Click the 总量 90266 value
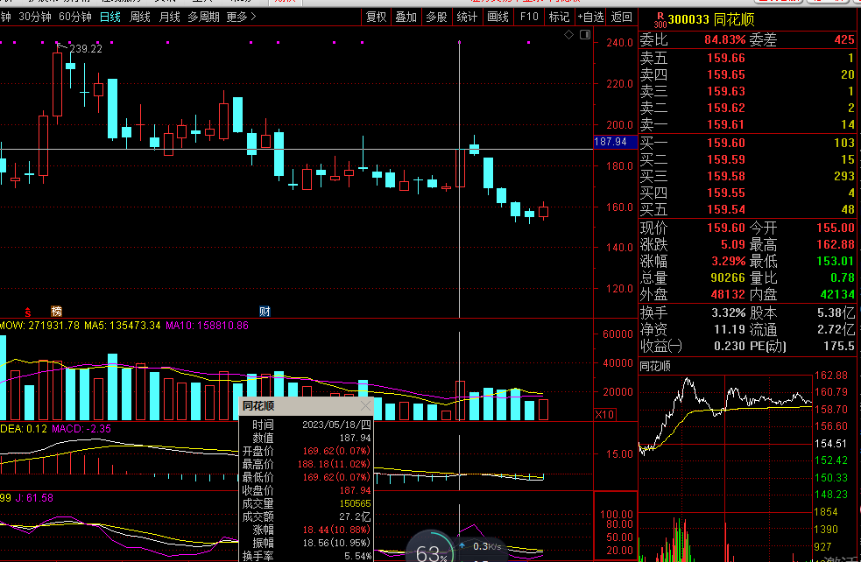 (x=728, y=277)
